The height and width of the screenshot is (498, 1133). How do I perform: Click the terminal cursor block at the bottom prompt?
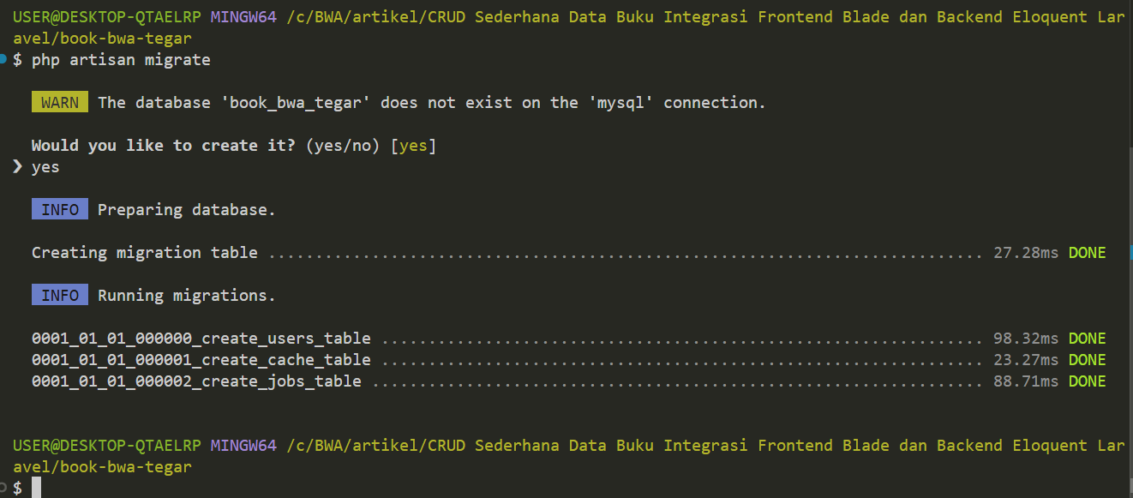point(36,488)
